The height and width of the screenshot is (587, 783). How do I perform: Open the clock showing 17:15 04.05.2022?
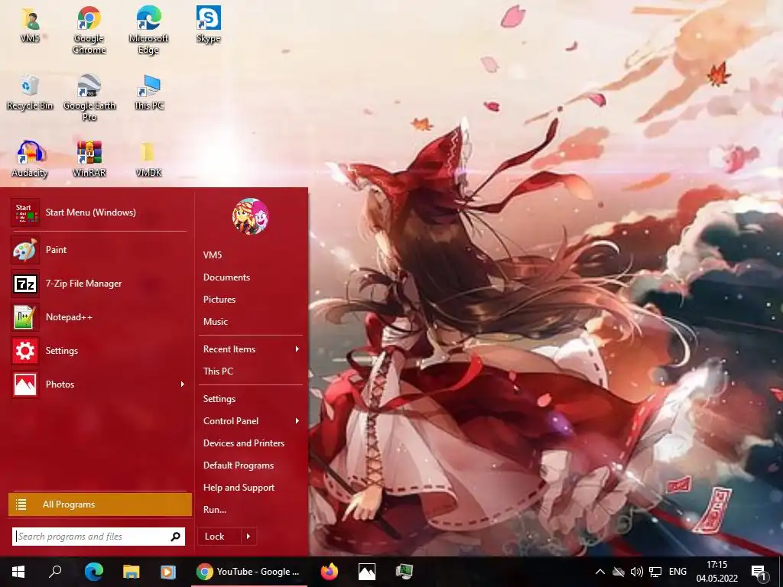pos(717,572)
